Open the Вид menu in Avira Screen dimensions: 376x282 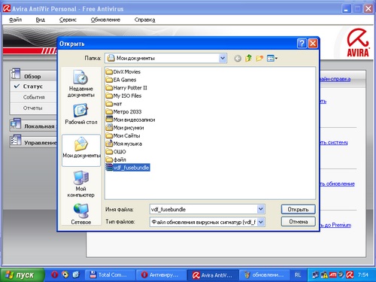[x=41, y=20]
